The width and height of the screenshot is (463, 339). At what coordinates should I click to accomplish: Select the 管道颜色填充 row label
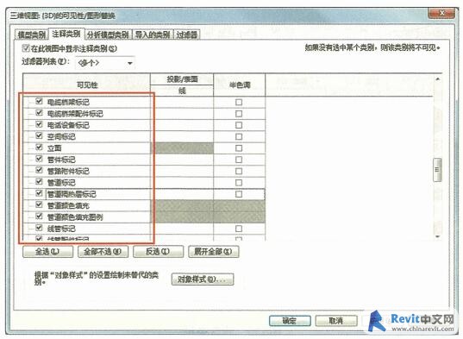coord(68,206)
